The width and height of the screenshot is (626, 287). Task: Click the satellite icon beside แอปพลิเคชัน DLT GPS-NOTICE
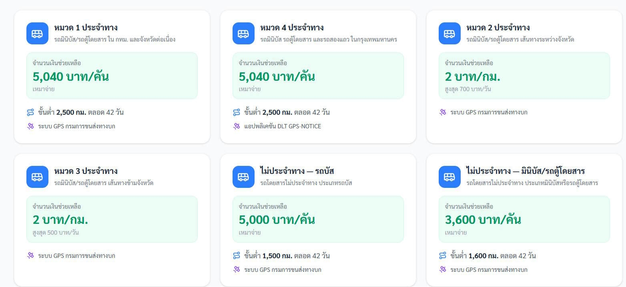pyautogui.click(x=237, y=126)
